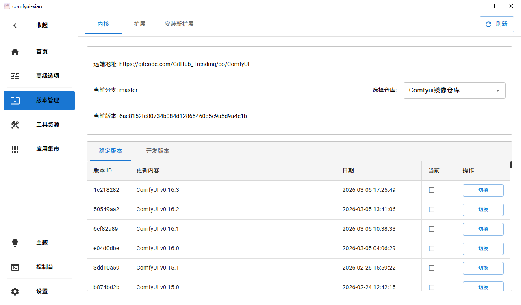Click the theme lightbulb icon
Image resolution: width=521 pixels, height=305 pixels.
point(15,243)
